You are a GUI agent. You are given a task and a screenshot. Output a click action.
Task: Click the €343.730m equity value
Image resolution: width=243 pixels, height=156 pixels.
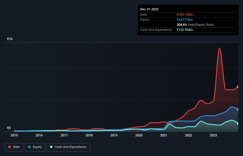tap(185, 20)
